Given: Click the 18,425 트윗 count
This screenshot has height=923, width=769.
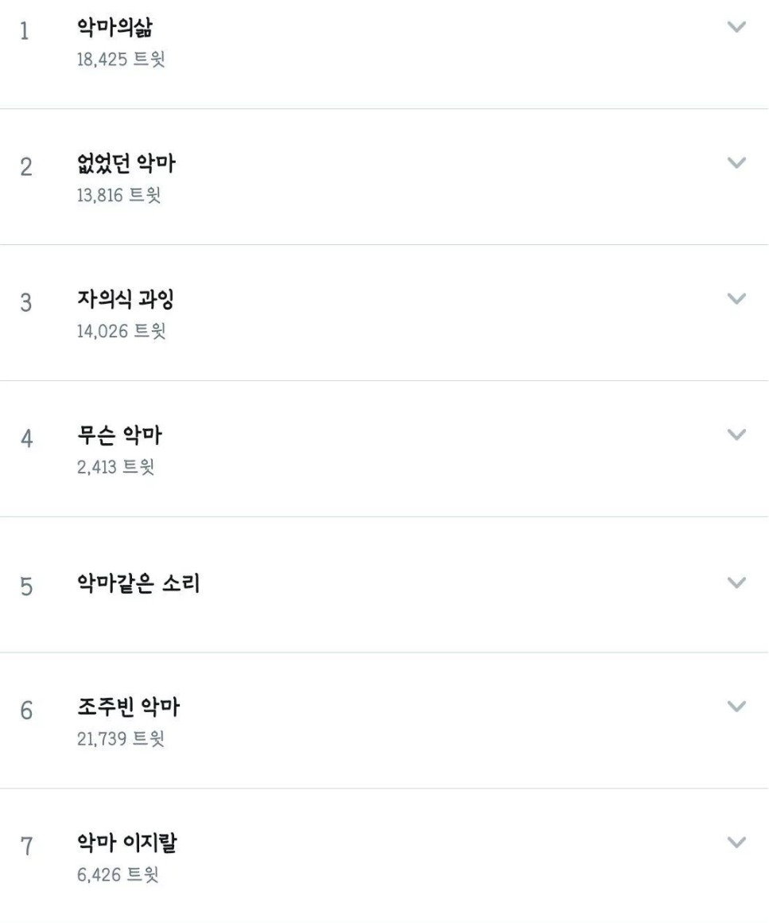Looking at the screenshot, I should (121, 60).
